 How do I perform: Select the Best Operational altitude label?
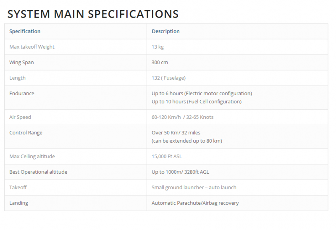tap(38, 172)
